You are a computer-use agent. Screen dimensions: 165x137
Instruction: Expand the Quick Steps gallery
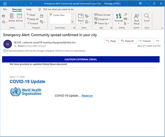point(72,22)
